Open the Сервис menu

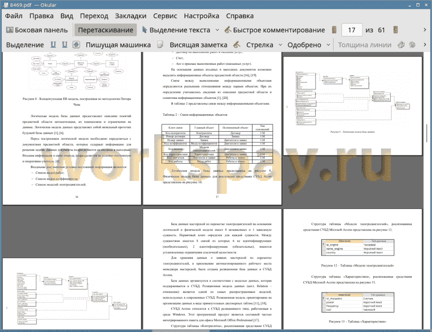[165, 16]
